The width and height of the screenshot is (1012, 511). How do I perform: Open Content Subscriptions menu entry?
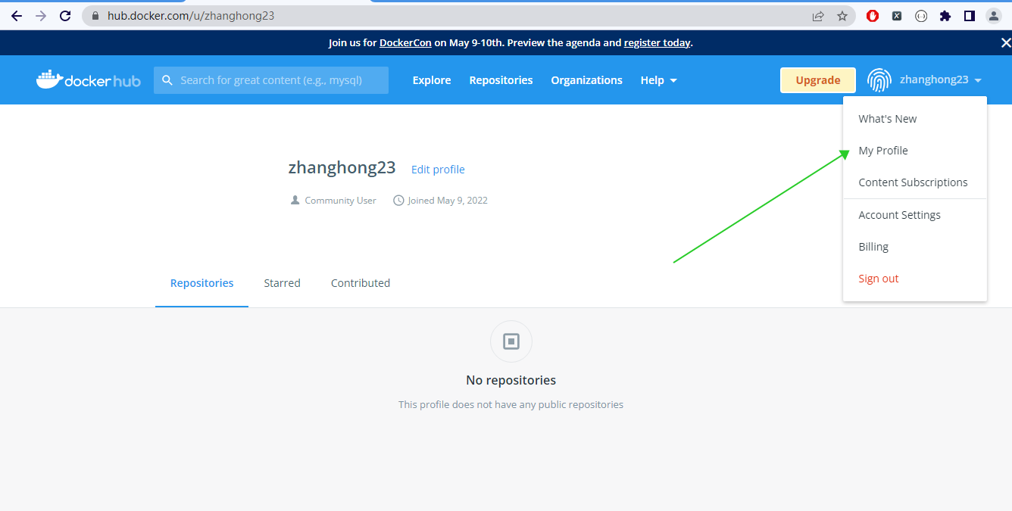point(914,182)
